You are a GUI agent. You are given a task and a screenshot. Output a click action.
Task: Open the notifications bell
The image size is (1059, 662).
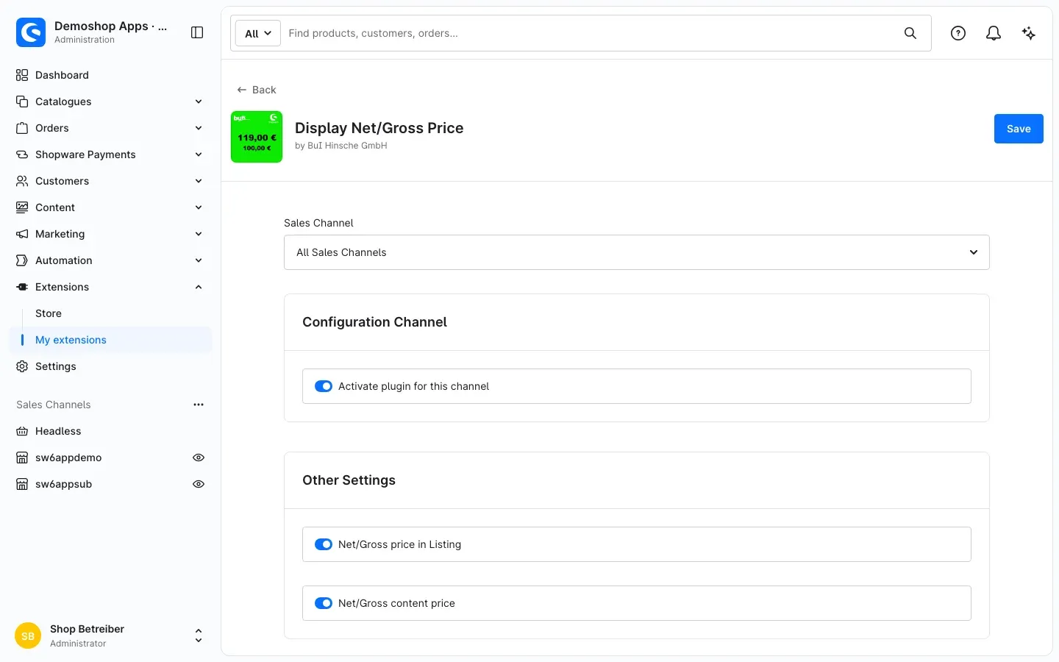click(x=994, y=33)
